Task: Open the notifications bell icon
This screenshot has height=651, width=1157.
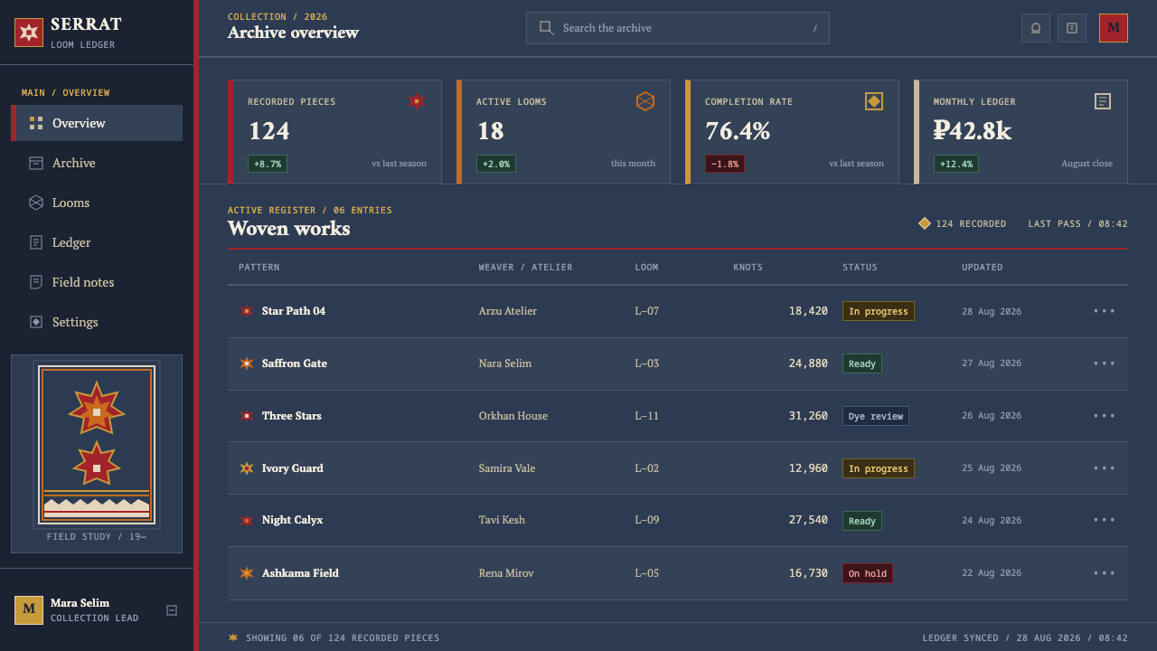Action: (1036, 28)
